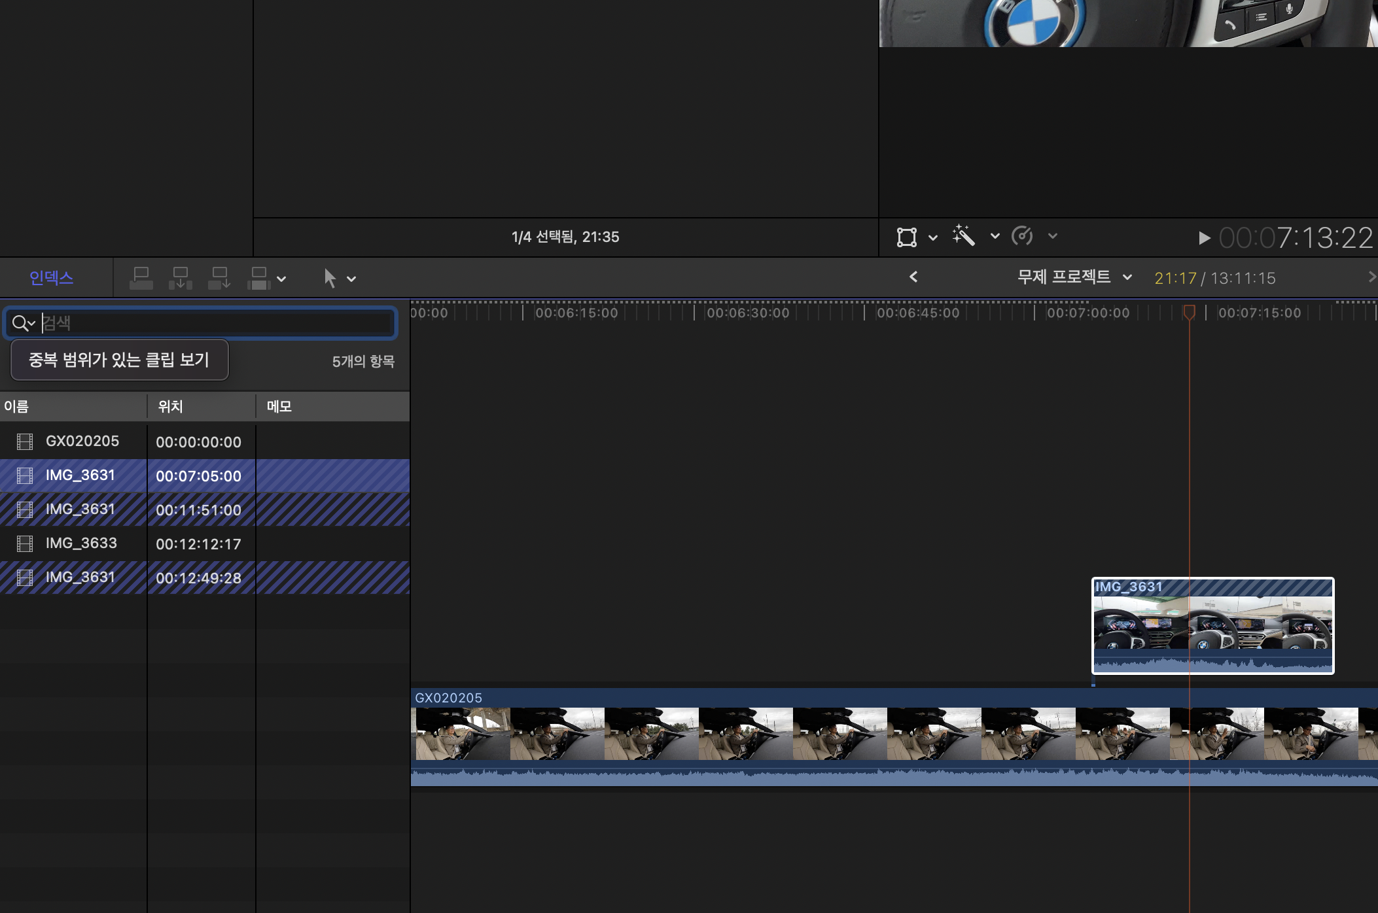Select the arrow selection tool
This screenshot has width=1378, height=913.
click(330, 278)
